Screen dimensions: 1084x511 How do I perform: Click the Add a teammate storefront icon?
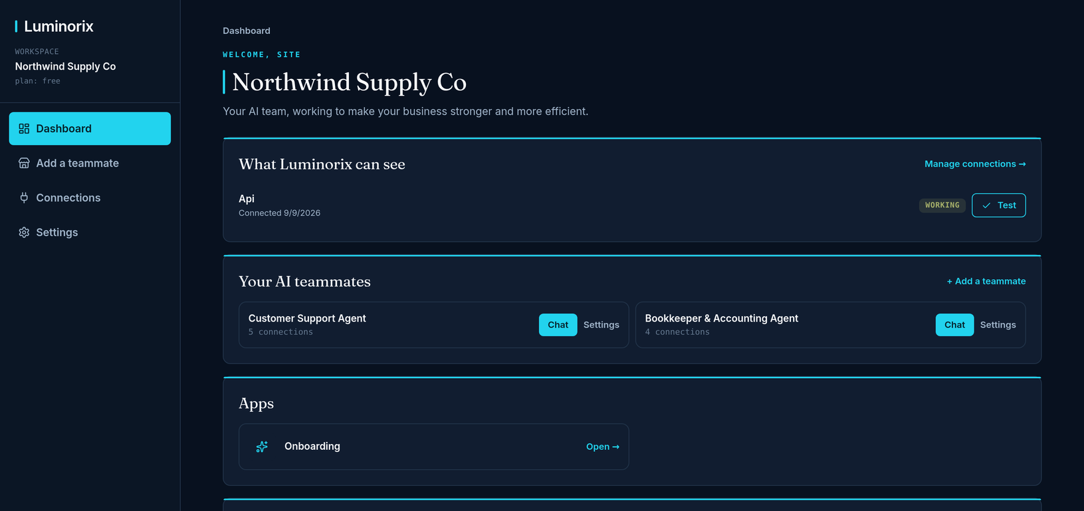(x=24, y=163)
